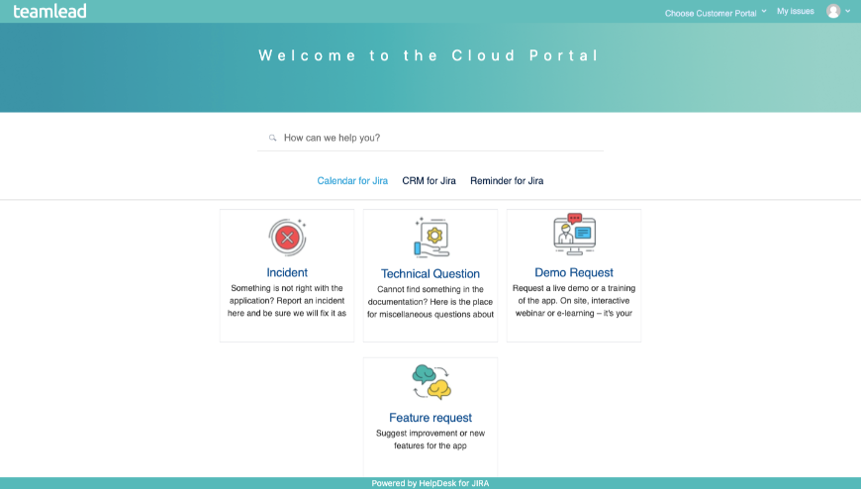
Task: Open the Incident request link
Action: (287, 272)
